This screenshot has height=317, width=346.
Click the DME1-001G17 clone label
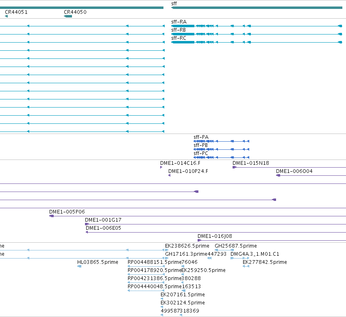(x=103, y=220)
